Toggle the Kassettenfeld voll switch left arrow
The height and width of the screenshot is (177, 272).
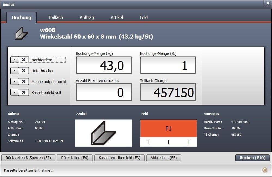pos(15,92)
